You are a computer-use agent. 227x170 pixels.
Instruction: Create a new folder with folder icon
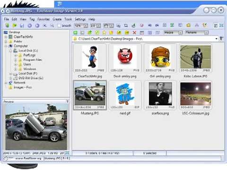(x=111, y=33)
